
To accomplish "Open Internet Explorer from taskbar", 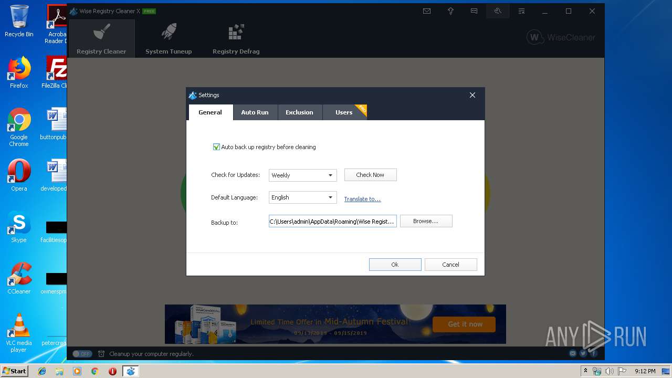I will [42, 371].
